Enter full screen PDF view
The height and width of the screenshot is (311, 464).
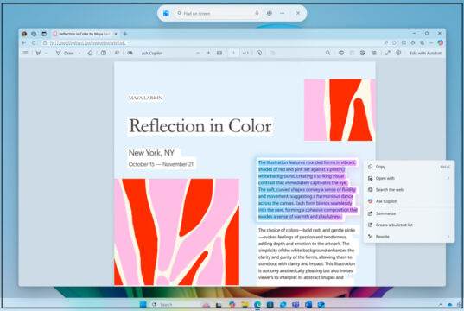[388, 53]
